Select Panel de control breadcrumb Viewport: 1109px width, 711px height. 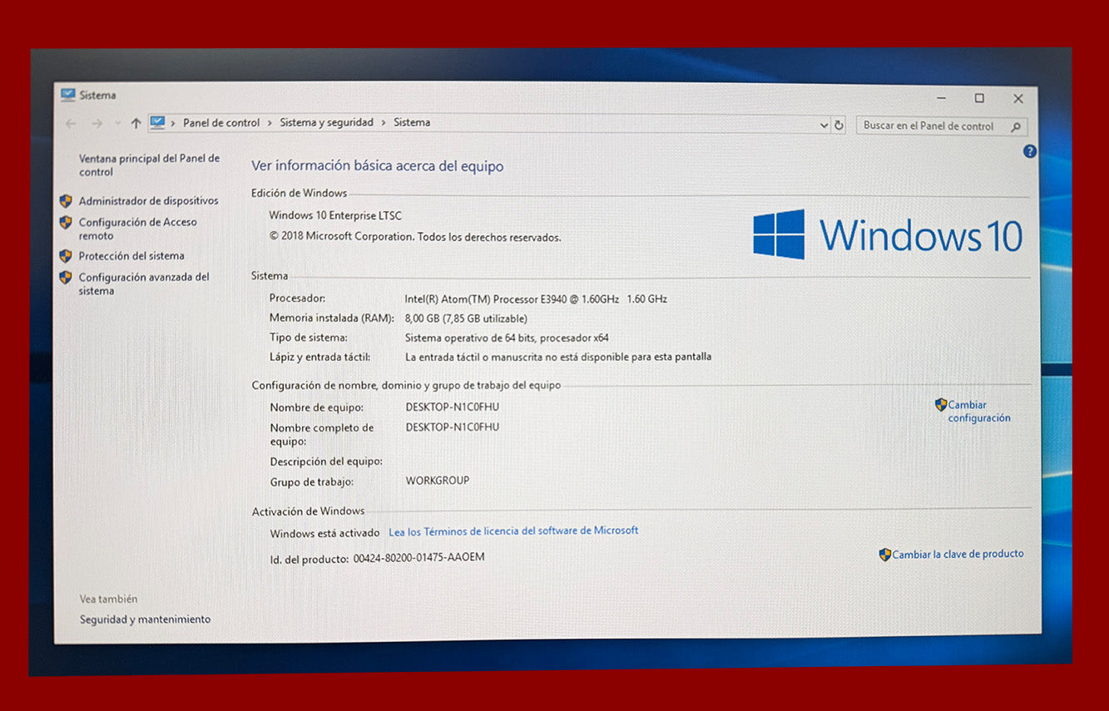tap(221, 122)
